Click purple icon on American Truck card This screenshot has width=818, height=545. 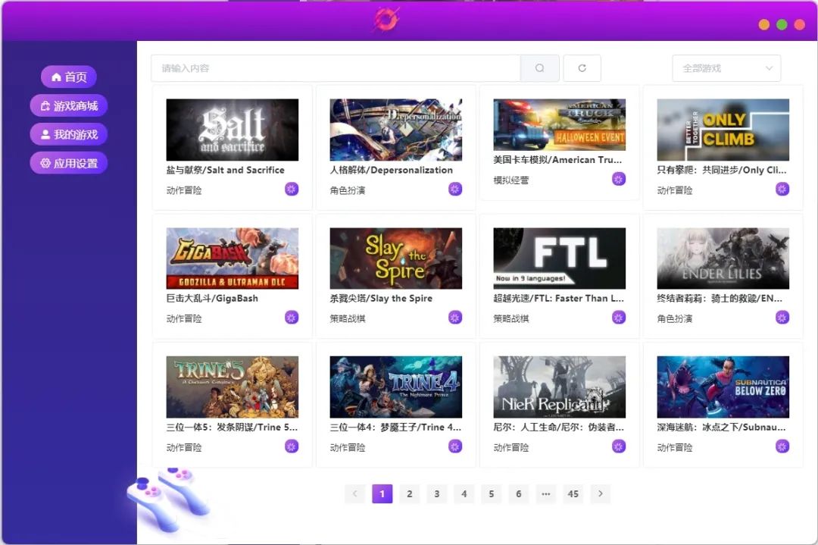tap(619, 179)
